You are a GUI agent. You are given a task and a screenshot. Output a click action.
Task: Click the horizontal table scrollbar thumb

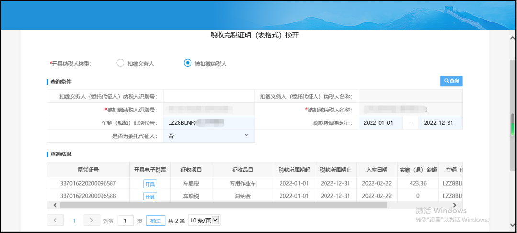click(224, 205)
